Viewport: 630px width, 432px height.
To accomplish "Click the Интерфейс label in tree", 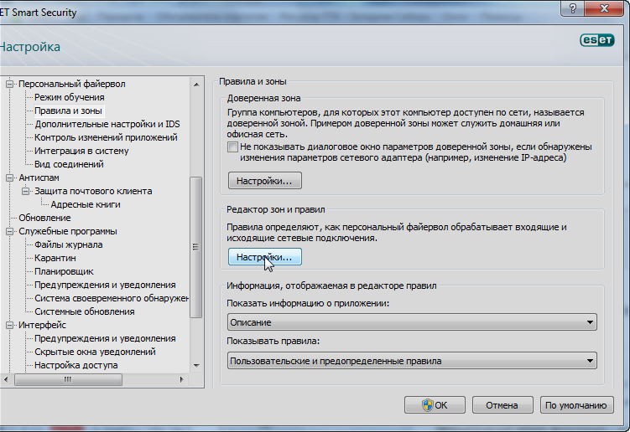I will click(x=42, y=326).
